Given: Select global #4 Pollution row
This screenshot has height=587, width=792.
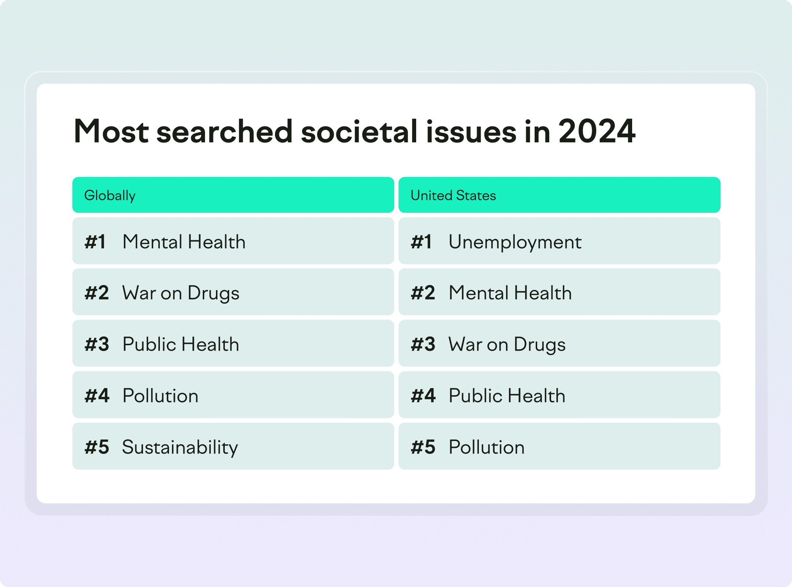Looking at the screenshot, I should coord(233,395).
